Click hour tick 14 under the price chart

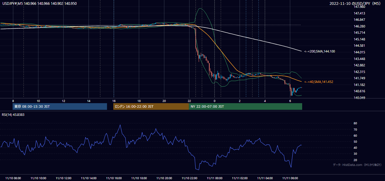tap(89, 101)
